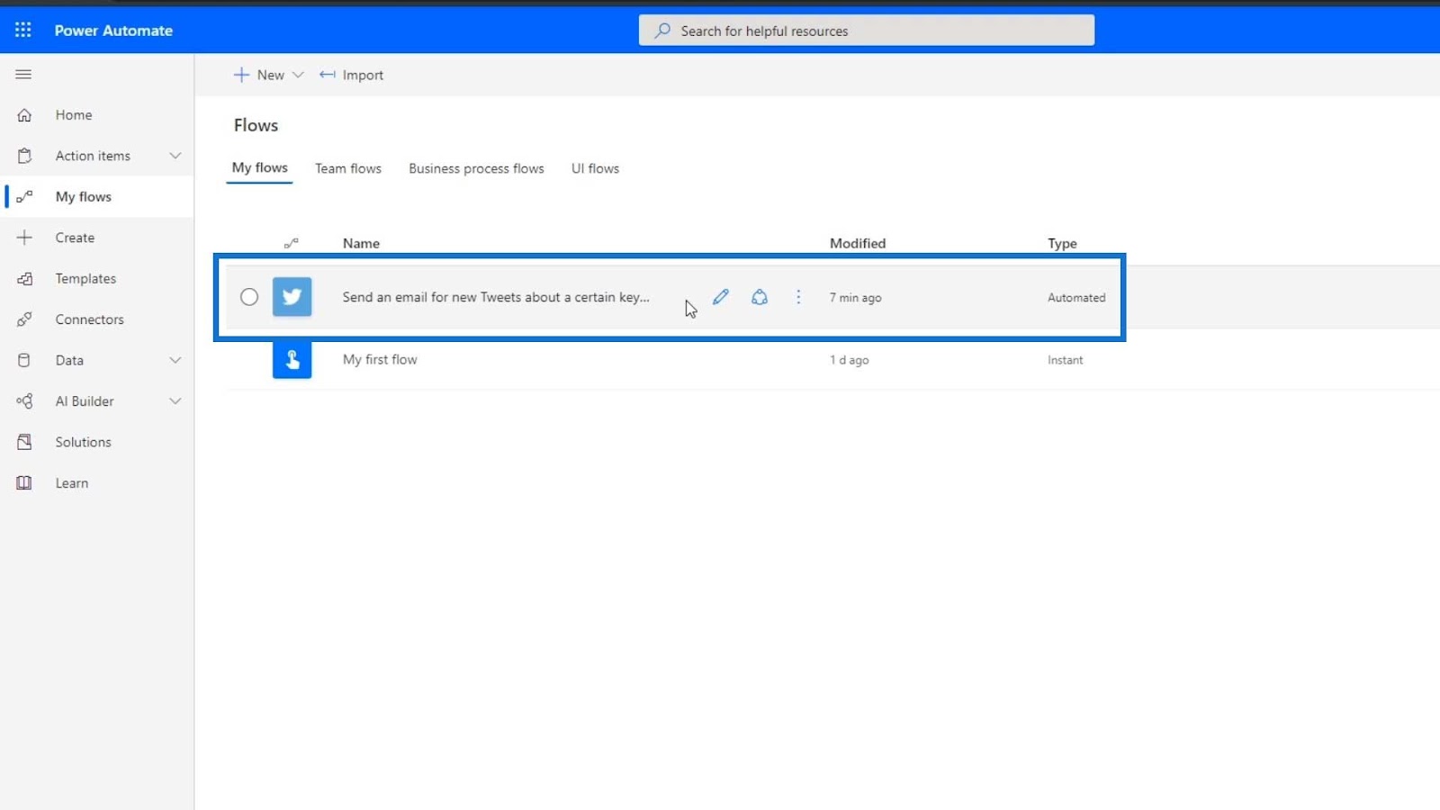Click the Action items clipboard icon
This screenshot has height=810, width=1440.
point(24,156)
